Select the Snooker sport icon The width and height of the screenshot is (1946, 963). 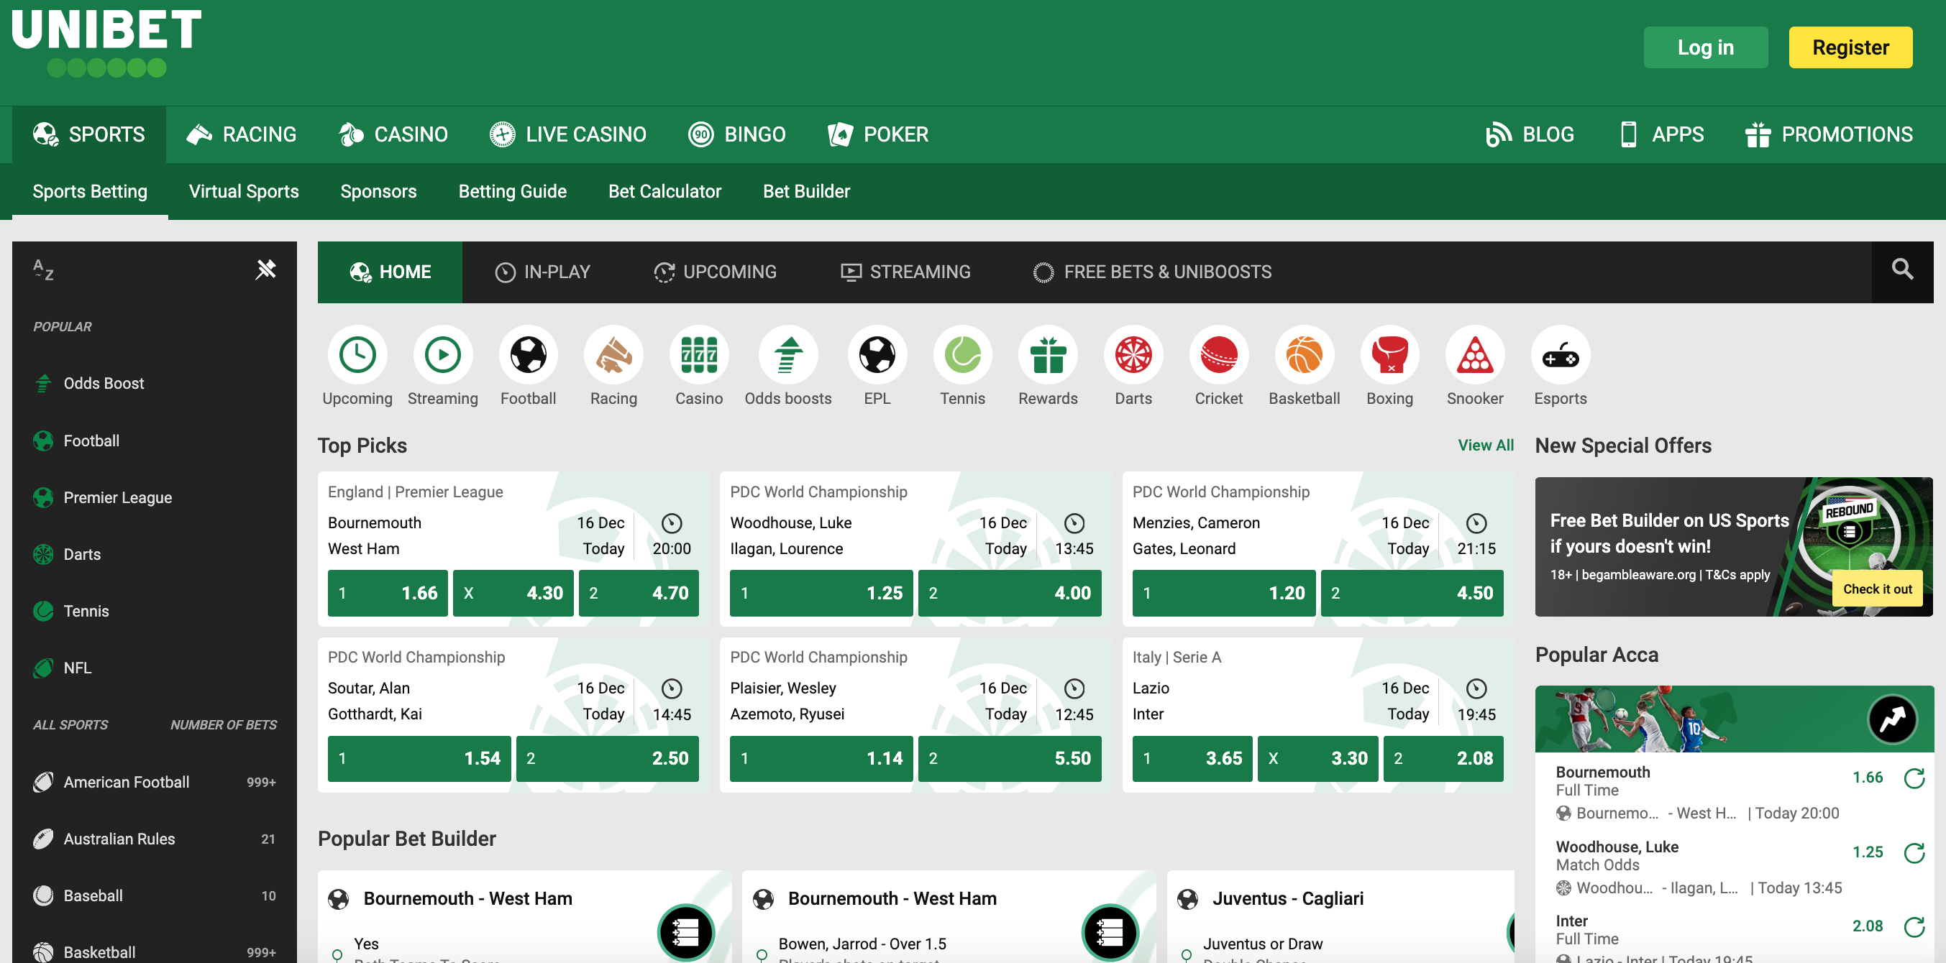(1475, 355)
